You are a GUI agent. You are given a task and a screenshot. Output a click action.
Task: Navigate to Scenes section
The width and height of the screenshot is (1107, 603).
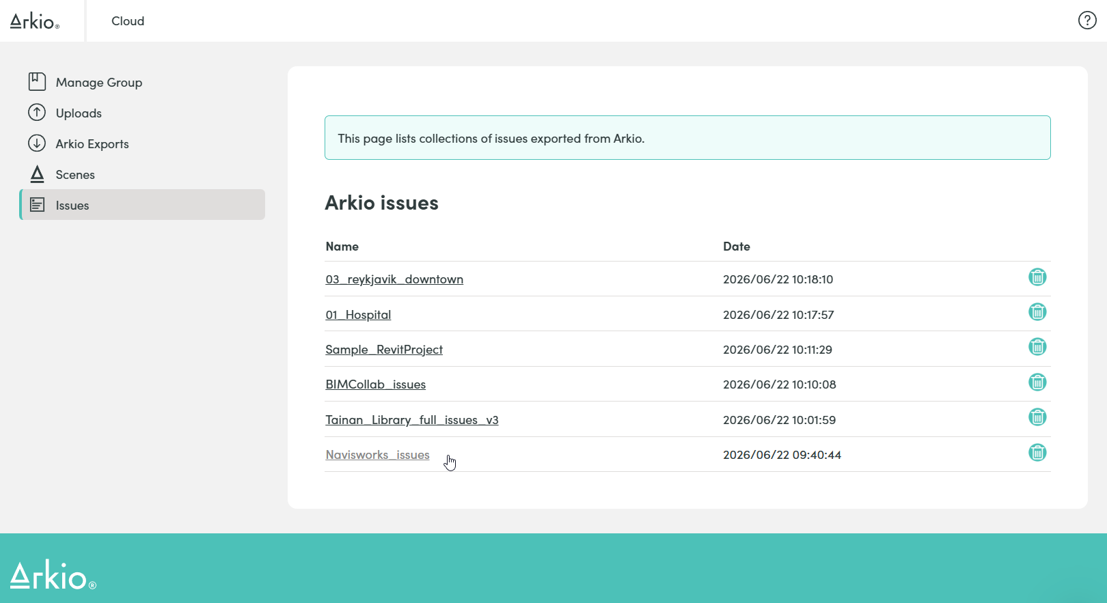pos(142,174)
